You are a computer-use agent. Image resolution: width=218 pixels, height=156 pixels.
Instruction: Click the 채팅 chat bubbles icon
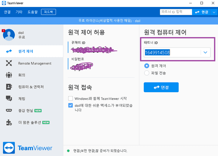(x=9, y=99)
